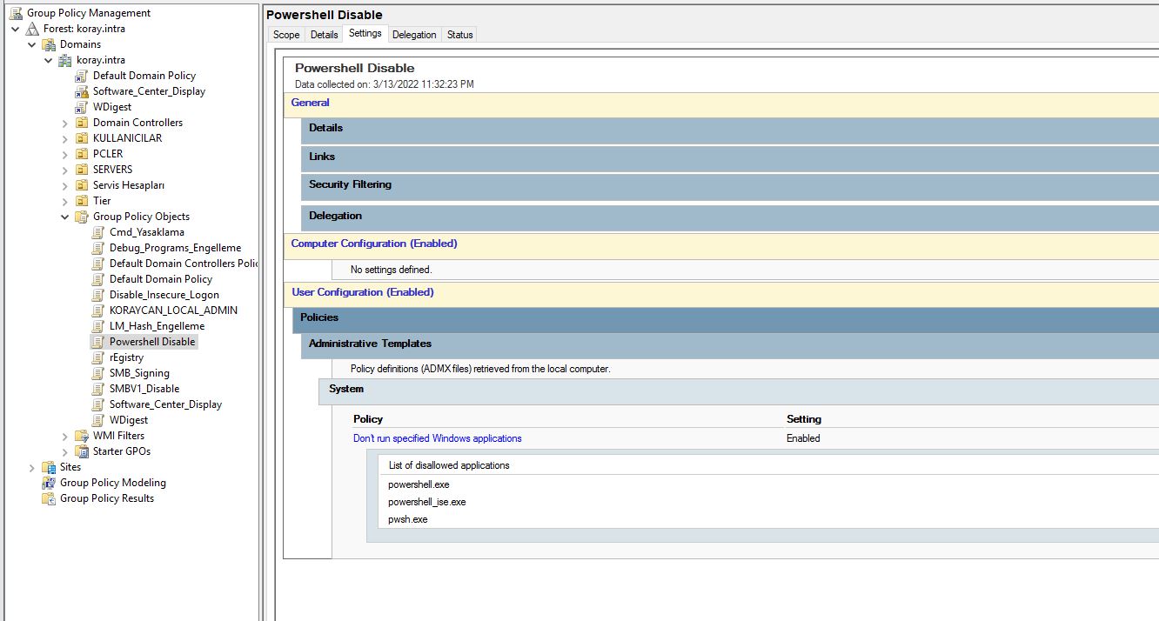1159x621 pixels.
Task: Click the Forest koray.intra icon
Action: [32, 29]
